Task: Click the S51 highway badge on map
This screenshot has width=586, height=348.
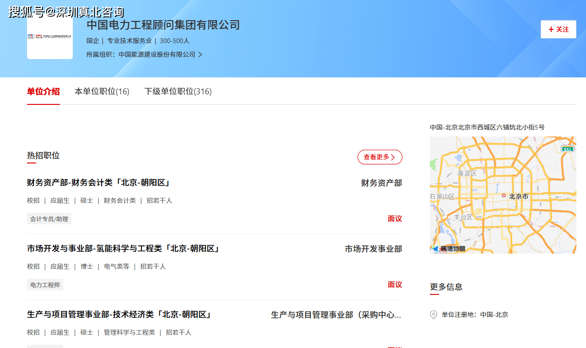Action: 568,149
